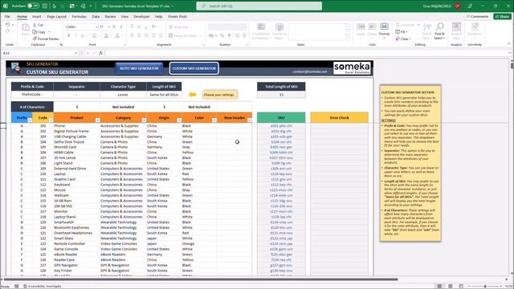Switch to the Page Layout tab
514x289 pixels.
click(x=56, y=16)
